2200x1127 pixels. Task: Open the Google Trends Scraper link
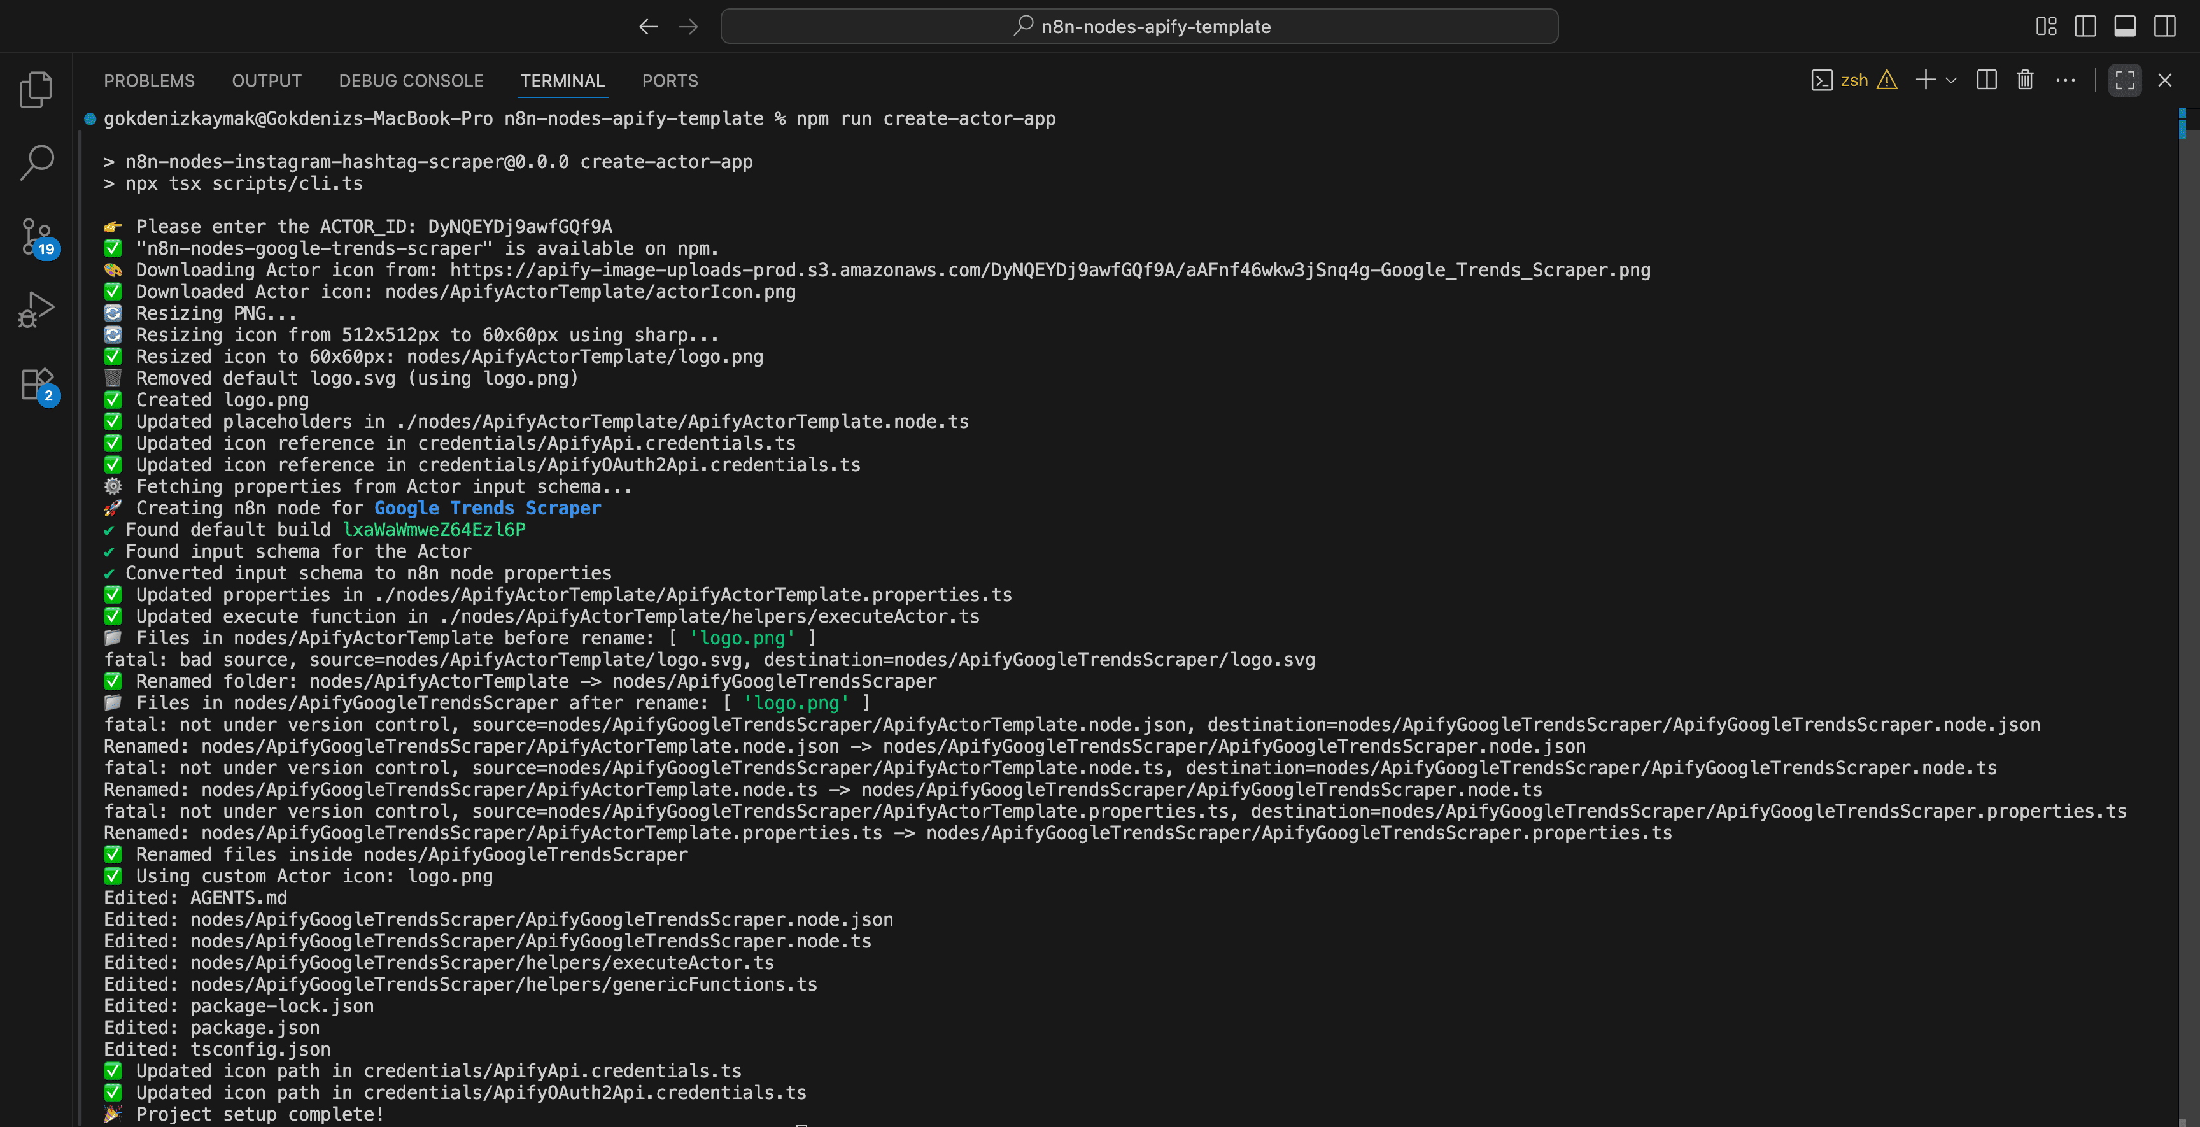[487, 507]
